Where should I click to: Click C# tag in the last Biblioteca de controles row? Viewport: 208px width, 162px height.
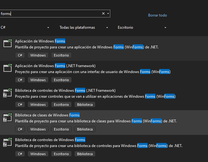click(20, 154)
